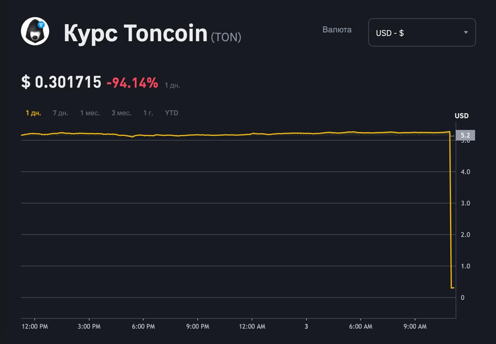Screen dimensions: 496x344
Task: Switch chart to 7 дн. range
Action: pyautogui.click(x=60, y=113)
